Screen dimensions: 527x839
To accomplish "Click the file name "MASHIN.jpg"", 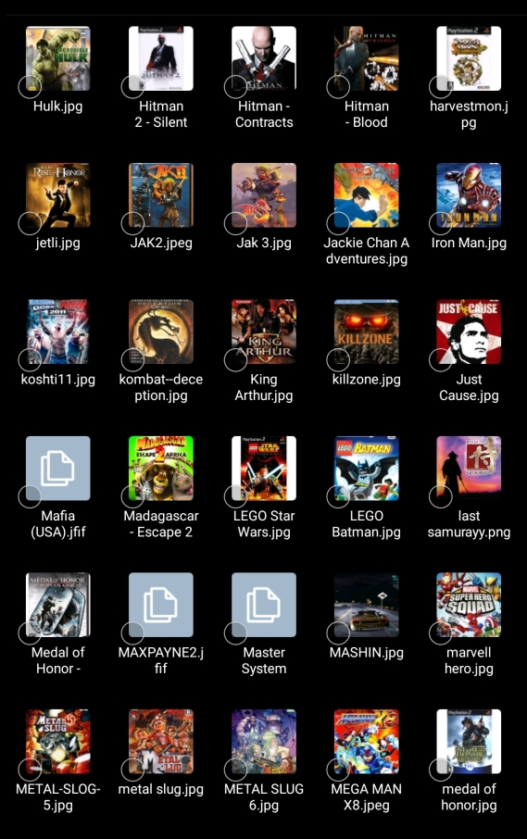I will pyautogui.click(x=367, y=653).
